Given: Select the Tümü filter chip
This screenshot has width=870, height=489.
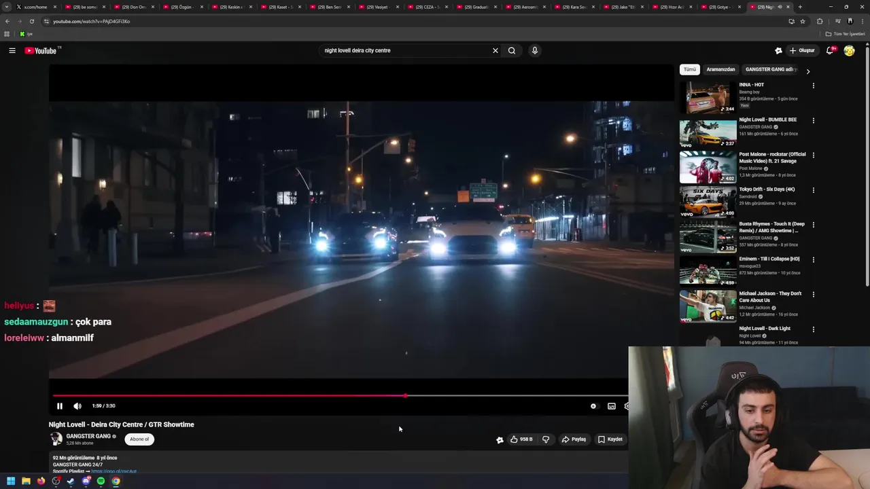Looking at the screenshot, I should coord(690,69).
